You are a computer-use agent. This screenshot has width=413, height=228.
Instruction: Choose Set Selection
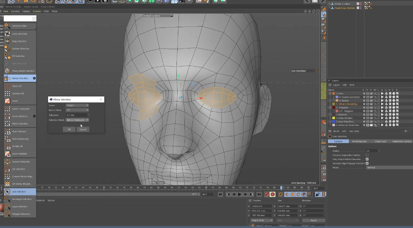20,169
